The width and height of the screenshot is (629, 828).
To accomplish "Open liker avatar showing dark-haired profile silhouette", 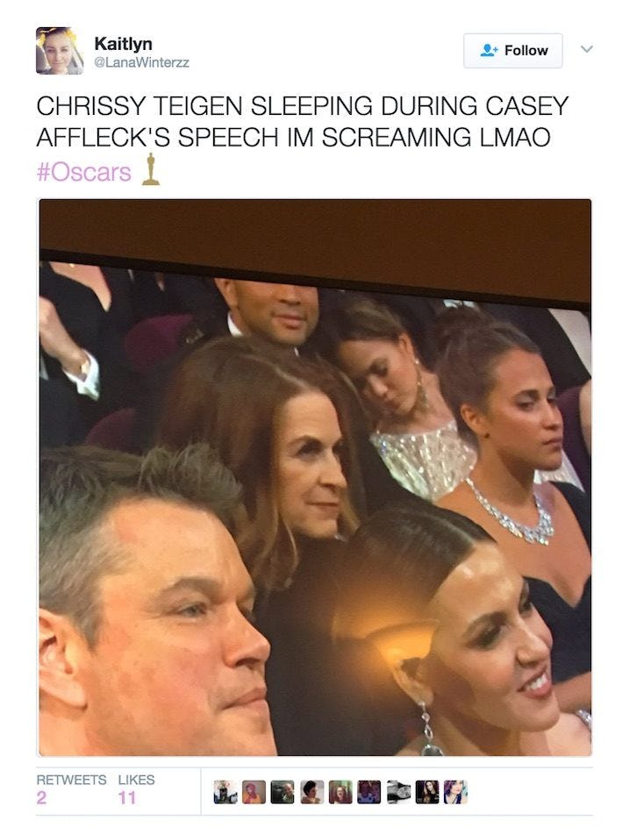I will (x=312, y=791).
